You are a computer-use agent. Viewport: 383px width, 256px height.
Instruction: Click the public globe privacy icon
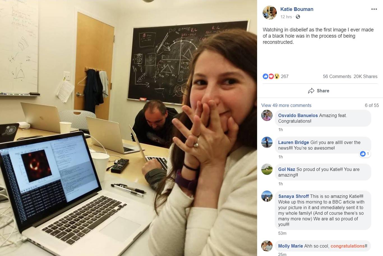pyautogui.click(x=298, y=17)
